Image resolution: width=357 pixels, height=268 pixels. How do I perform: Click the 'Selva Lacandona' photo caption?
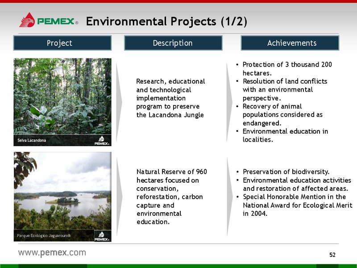32,140
